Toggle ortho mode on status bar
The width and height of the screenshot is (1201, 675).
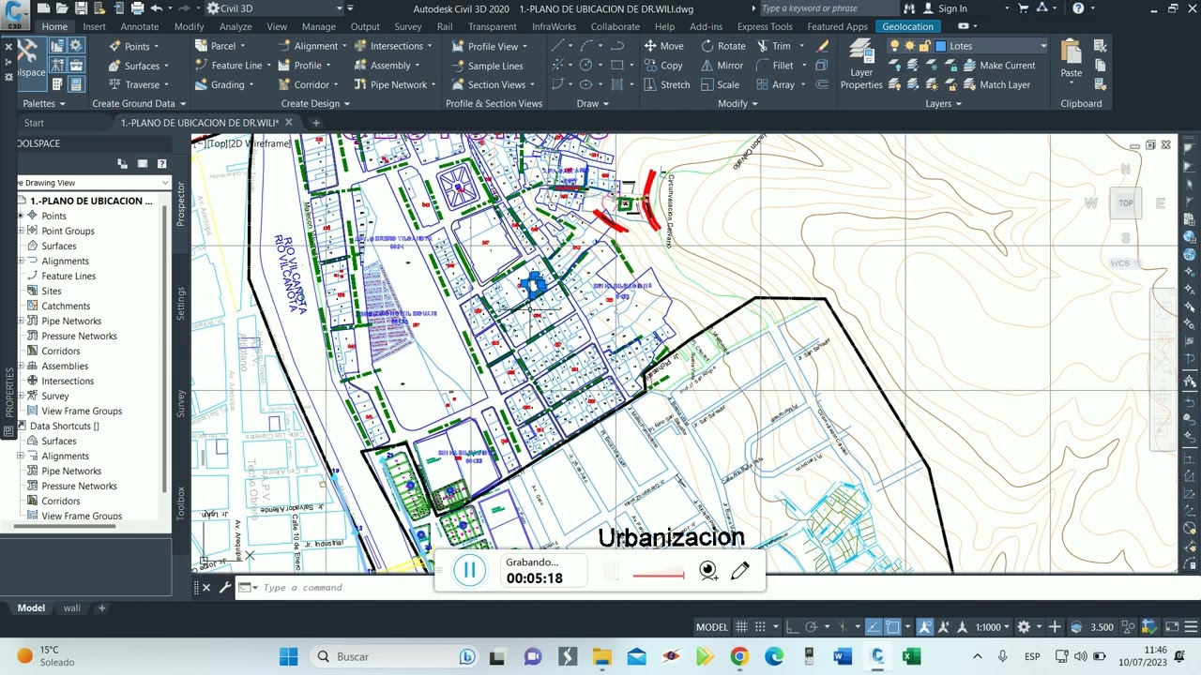point(791,627)
